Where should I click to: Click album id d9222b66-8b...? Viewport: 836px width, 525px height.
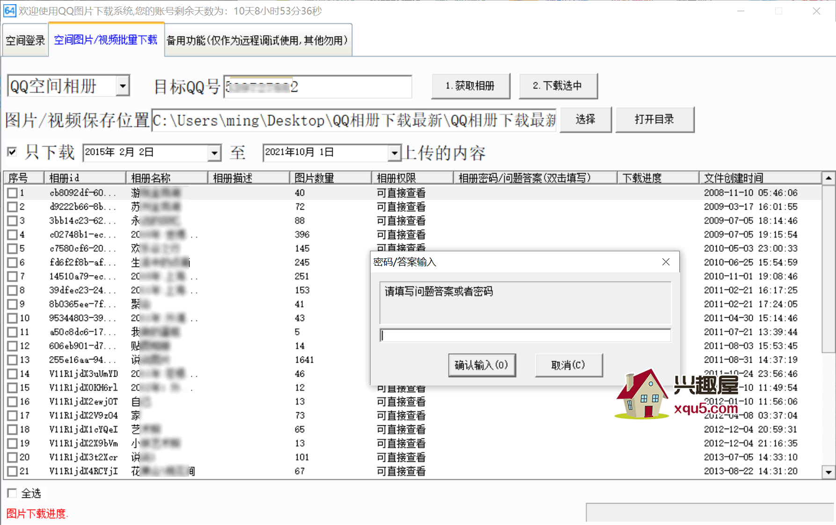[x=83, y=207]
